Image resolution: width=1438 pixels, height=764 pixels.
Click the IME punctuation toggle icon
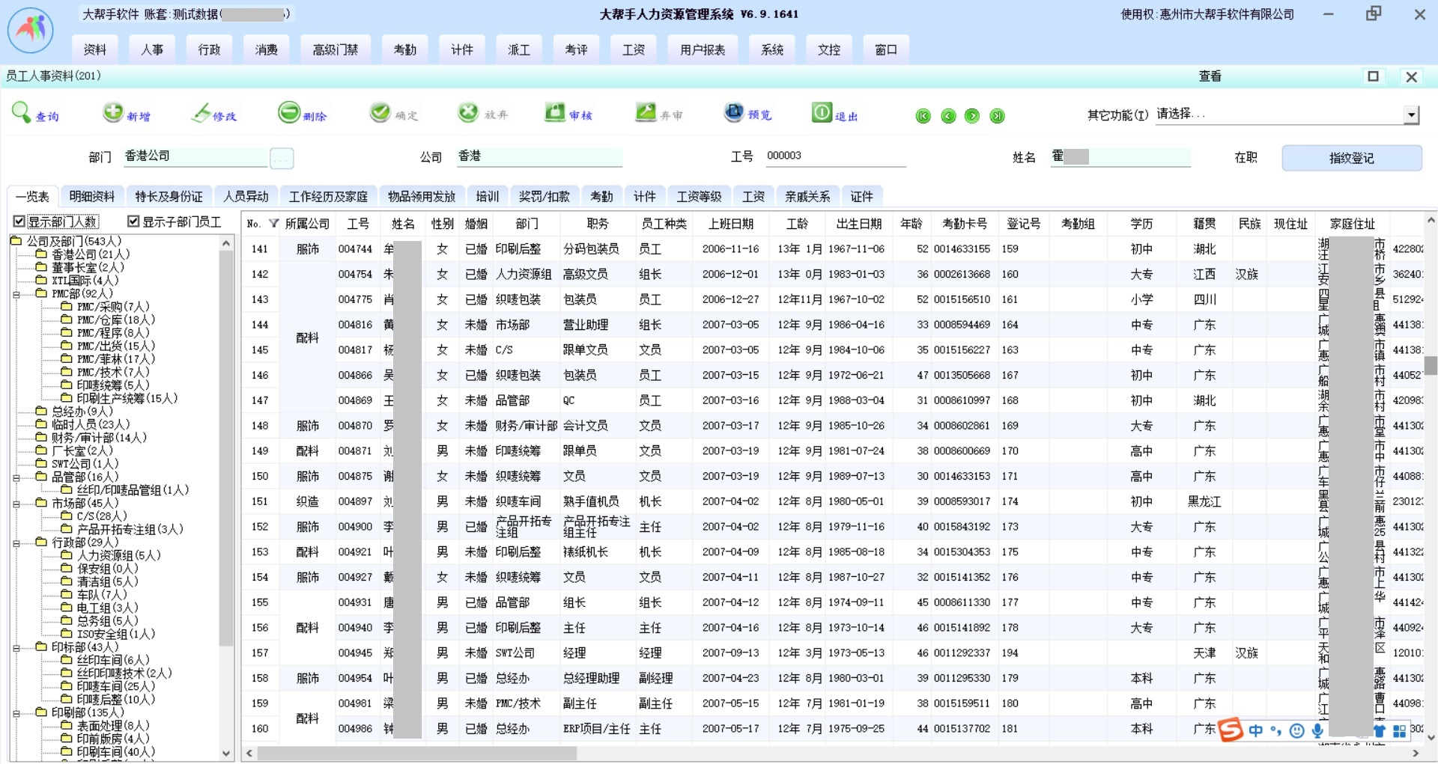[x=1276, y=730]
